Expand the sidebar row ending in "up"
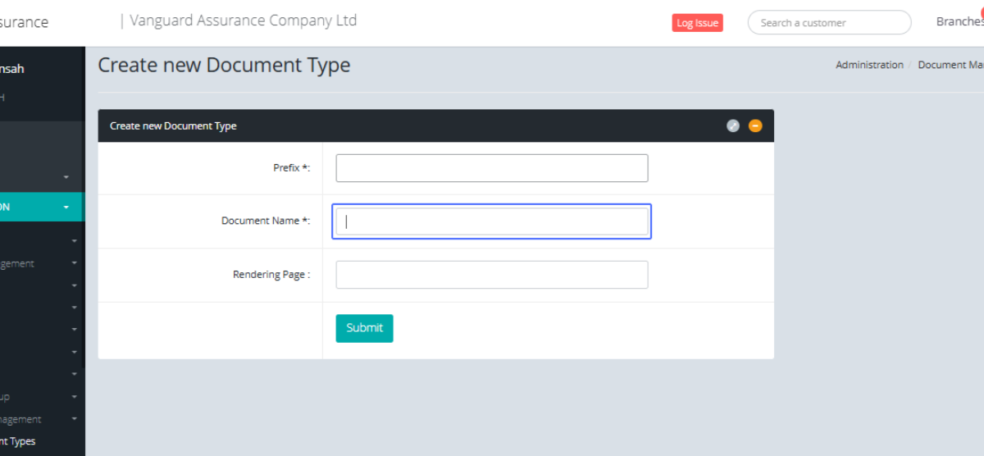 74,397
